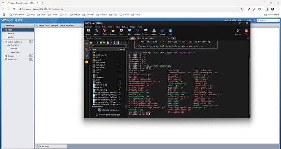Click the green refresh icon in SFTP toolbar
This screenshot has width=281, height=149.
coord(101,42)
